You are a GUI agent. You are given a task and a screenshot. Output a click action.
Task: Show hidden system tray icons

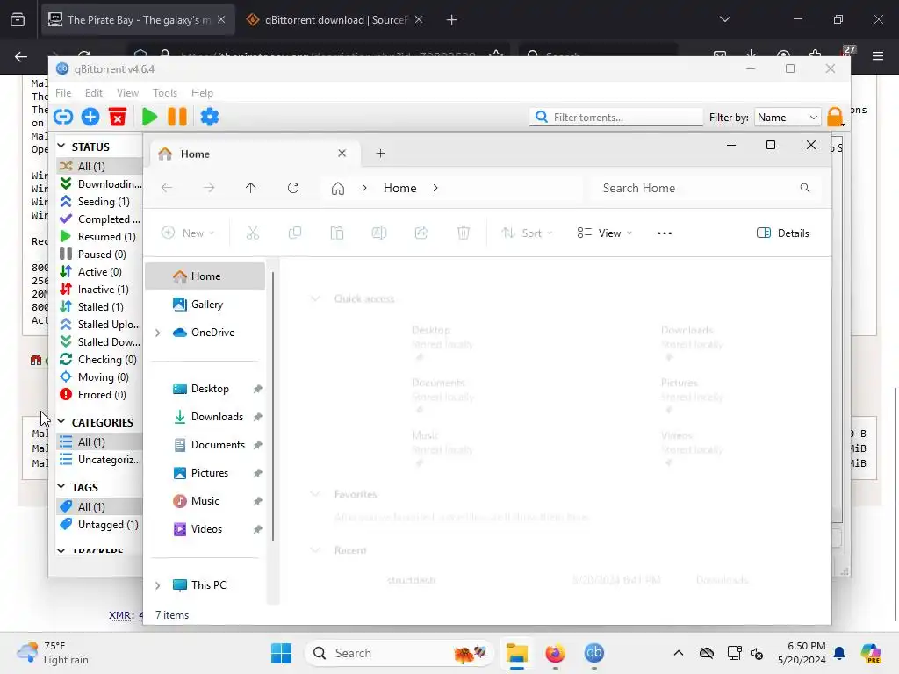click(x=679, y=653)
